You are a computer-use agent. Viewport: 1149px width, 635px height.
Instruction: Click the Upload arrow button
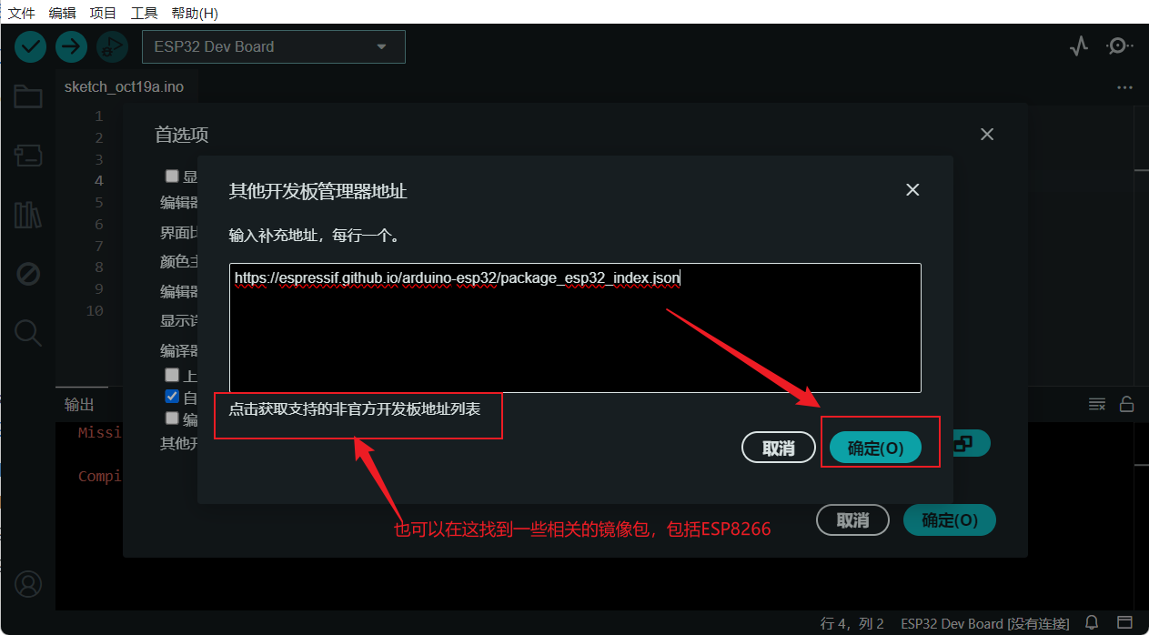71,46
